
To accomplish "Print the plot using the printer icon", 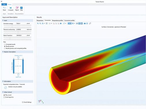I will point(87,23).
